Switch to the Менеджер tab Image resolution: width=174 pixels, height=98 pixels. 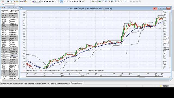(46, 84)
